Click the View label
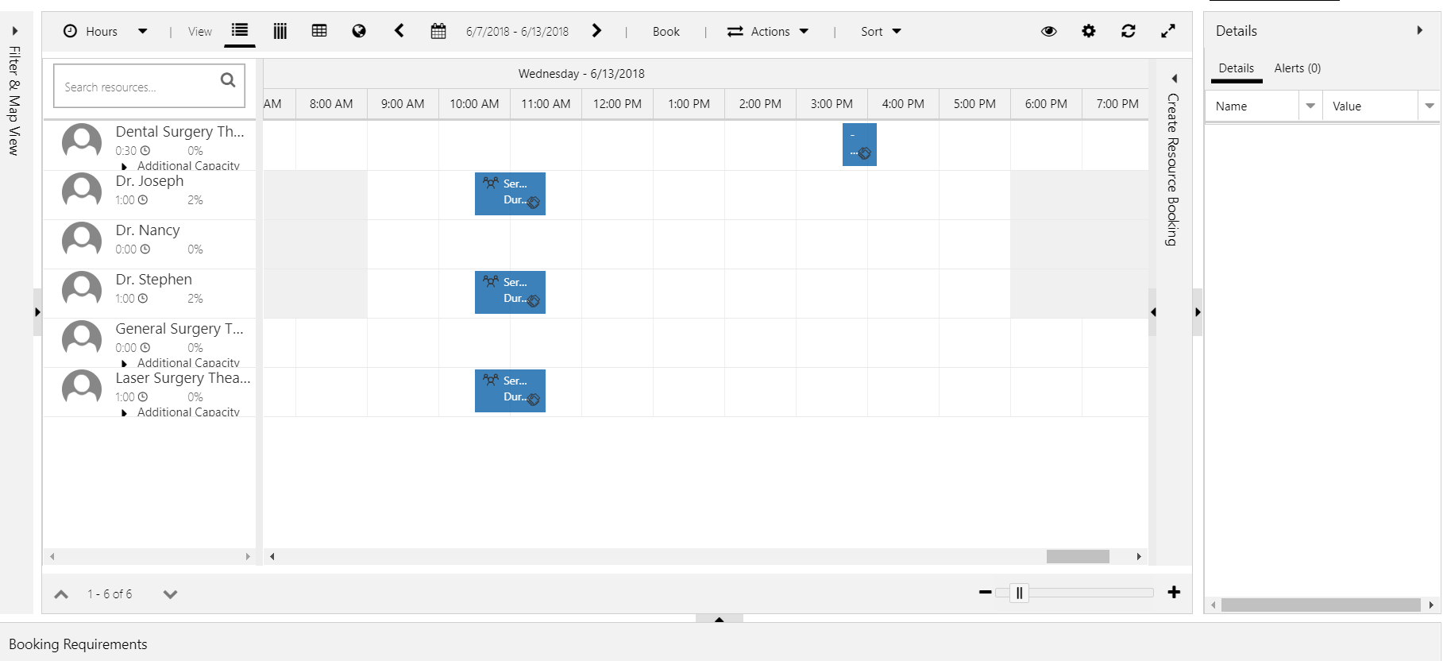The height and width of the screenshot is (661, 1447). tap(200, 32)
